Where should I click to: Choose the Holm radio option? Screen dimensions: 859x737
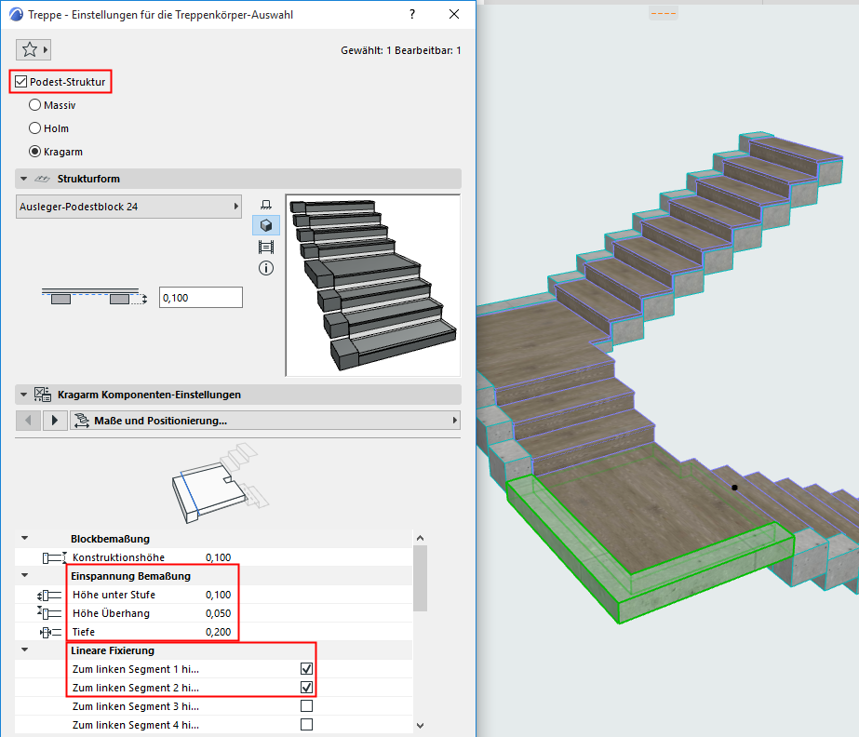[x=35, y=128]
